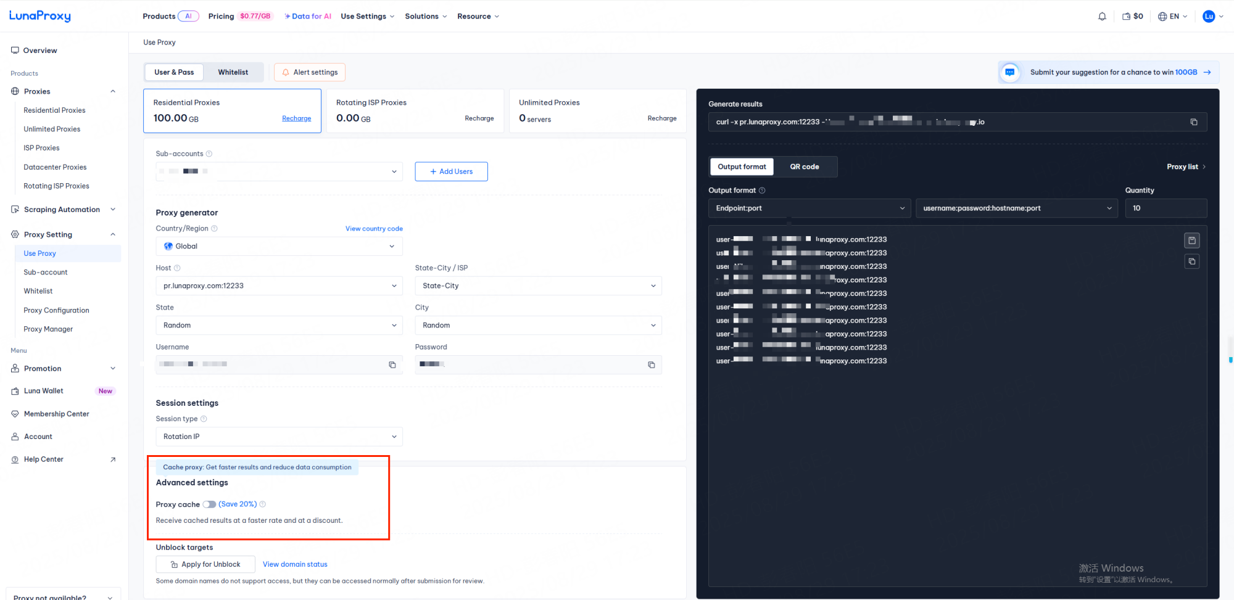Save the generated proxy list
The width and height of the screenshot is (1234, 600).
click(1191, 240)
